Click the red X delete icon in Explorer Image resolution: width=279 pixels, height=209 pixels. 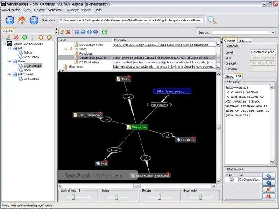click(16, 38)
